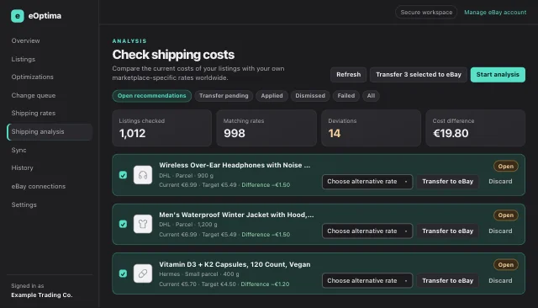Click the headphones product icon
Screen dimensions: 538x308
(x=143, y=175)
